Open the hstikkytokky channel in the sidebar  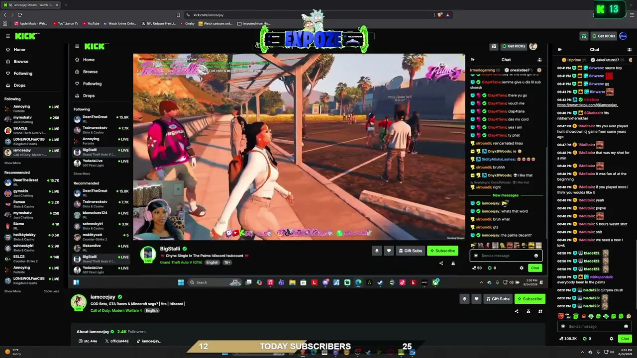point(32,237)
